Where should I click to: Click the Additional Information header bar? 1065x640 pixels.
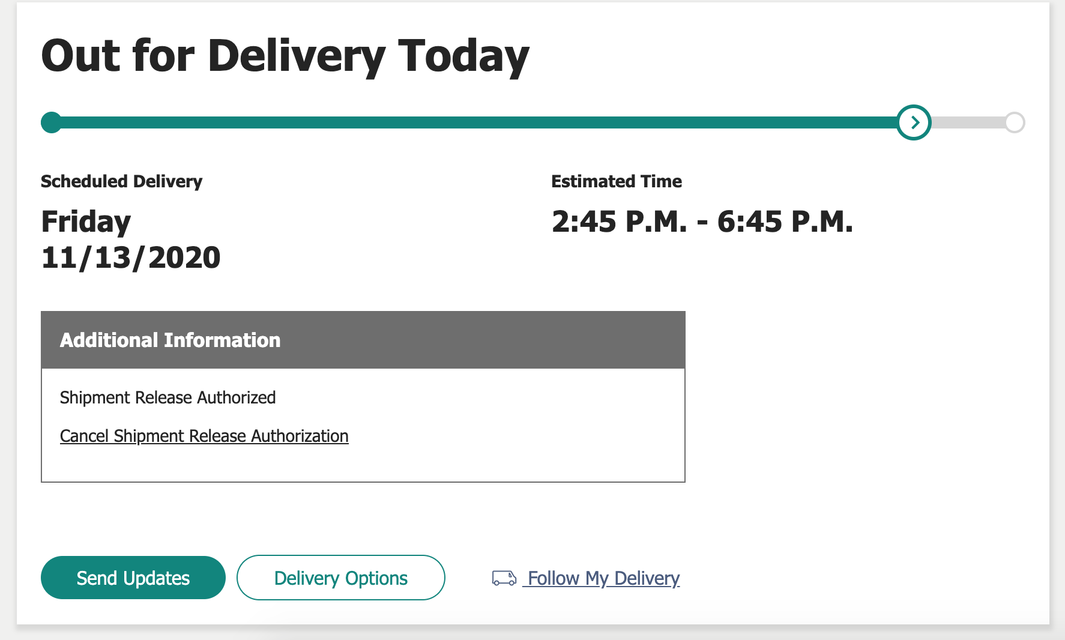coord(363,340)
